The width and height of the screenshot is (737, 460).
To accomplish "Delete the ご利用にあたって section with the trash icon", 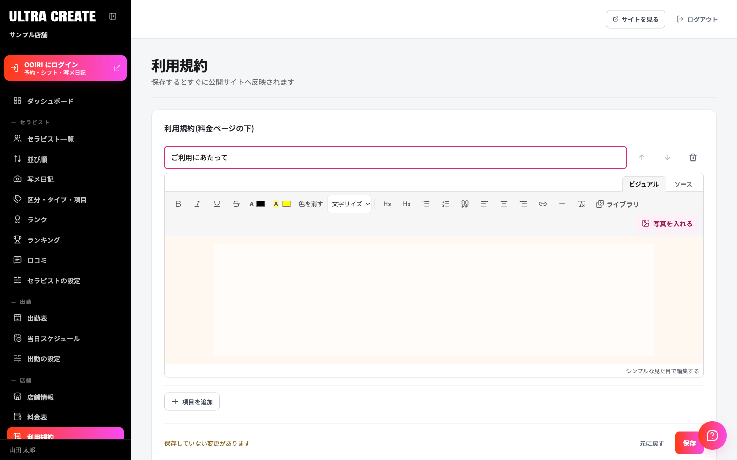I will click(x=693, y=157).
